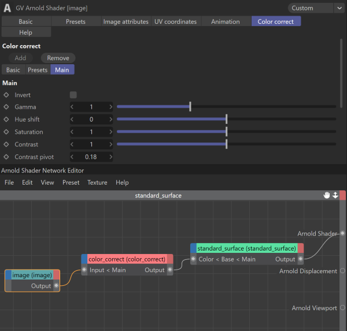The height and width of the screenshot is (331, 347).
Task: Click the attribute panel vertical scrollbar
Action: [x=341, y=74]
